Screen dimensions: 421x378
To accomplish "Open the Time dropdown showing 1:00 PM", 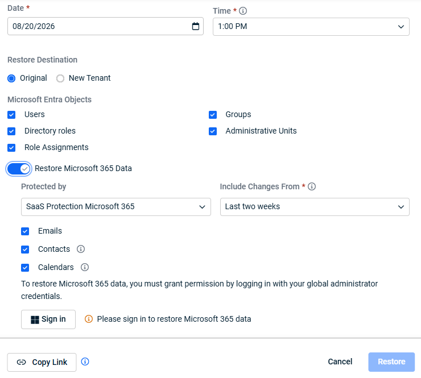I will click(311, 27).
